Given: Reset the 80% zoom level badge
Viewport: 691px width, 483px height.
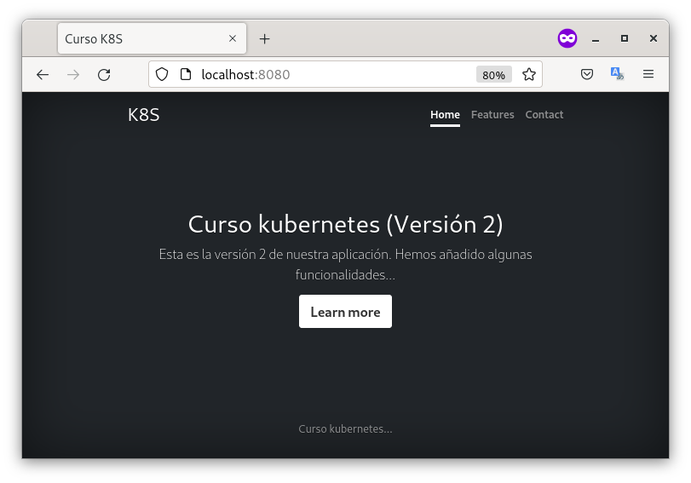Looking at the screenshot, I should pos(493,75).
